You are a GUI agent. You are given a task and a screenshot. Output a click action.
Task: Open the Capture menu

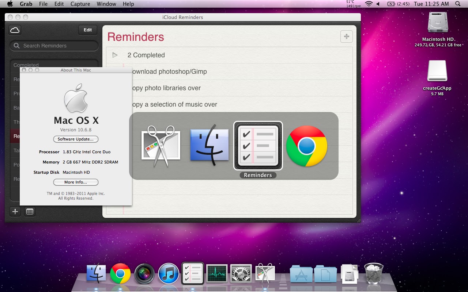pos(80,4)
